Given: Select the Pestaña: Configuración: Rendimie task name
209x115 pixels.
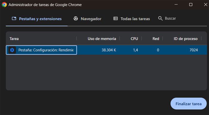Looking at the screenshot, I should click(46, 50).
